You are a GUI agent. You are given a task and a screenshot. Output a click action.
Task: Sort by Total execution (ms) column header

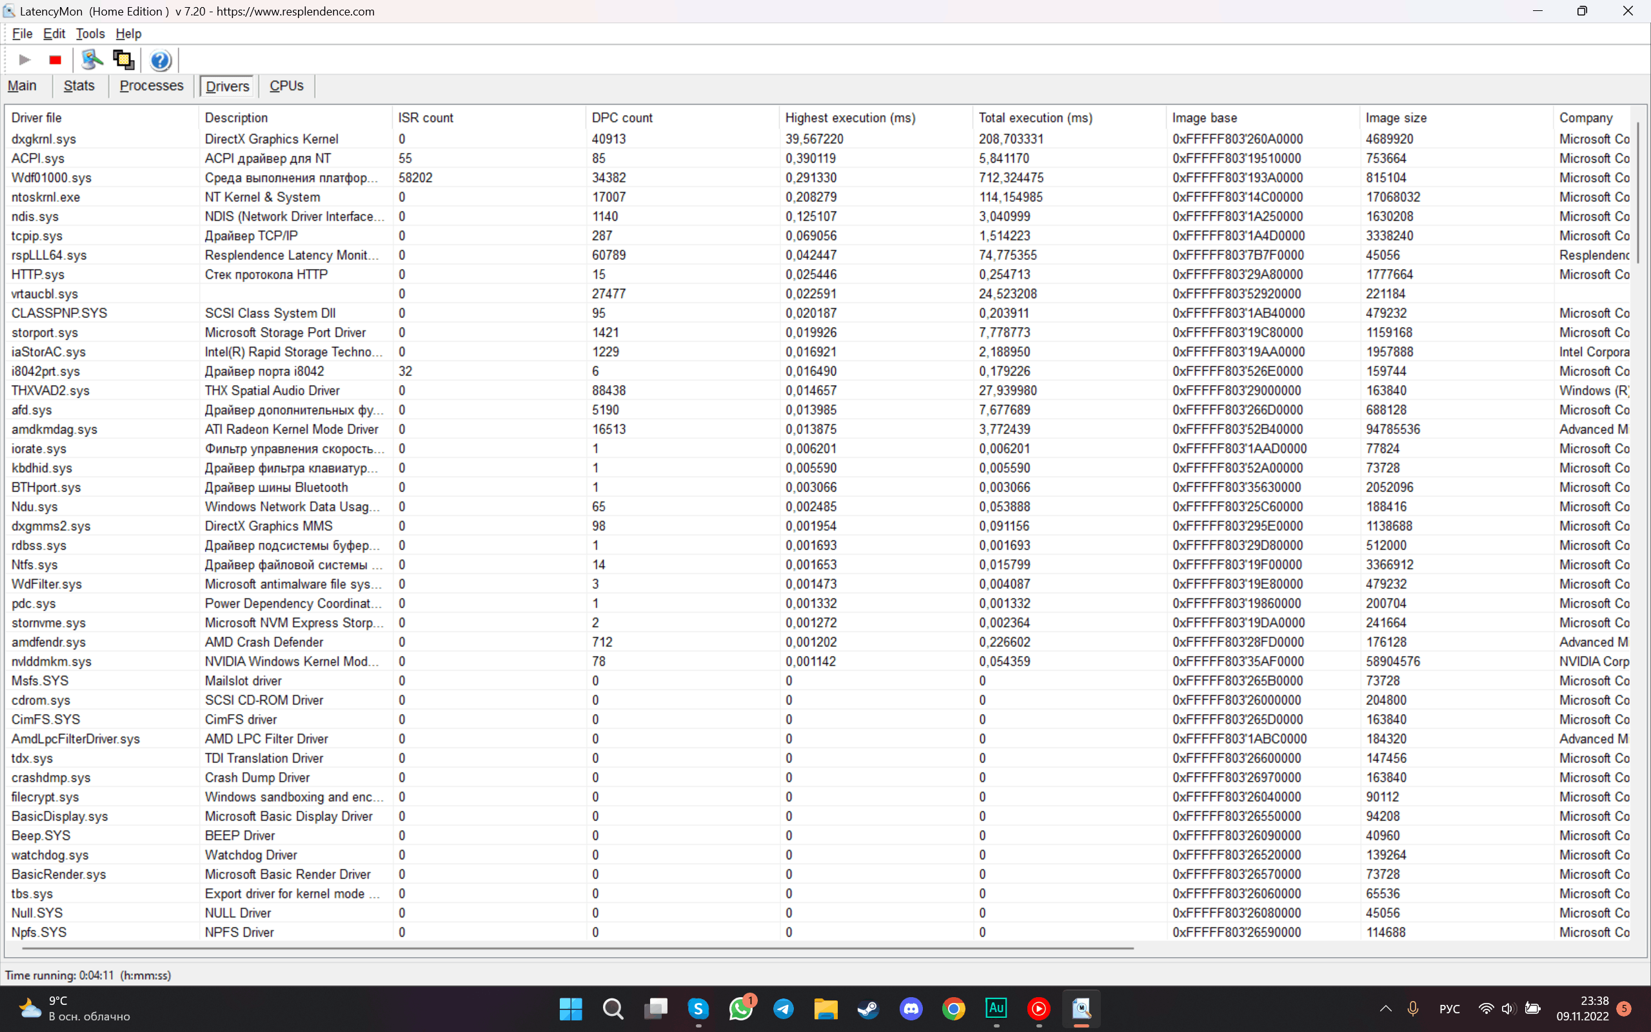[x=1070, y=117]
